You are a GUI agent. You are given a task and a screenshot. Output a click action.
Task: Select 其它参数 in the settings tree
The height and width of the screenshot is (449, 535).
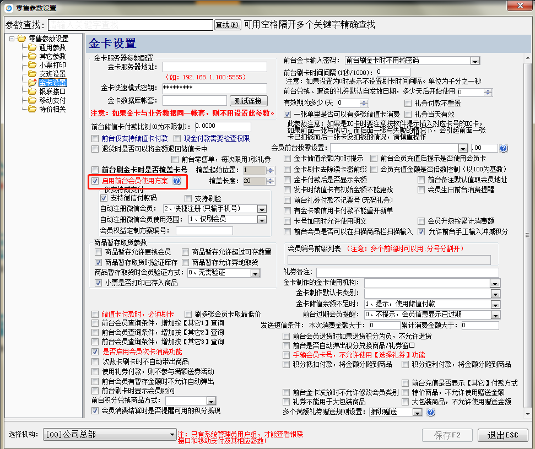click(x=52, y=56)
